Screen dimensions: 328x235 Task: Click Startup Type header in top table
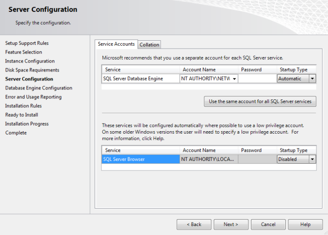[296, 70]
